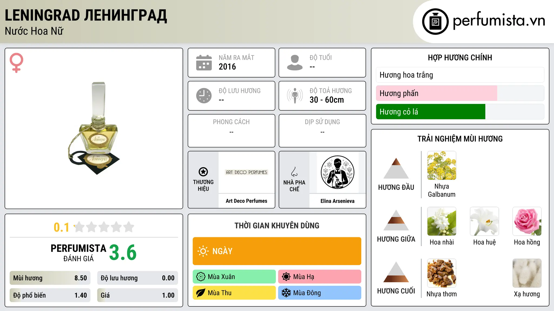The width and height of the screenshot is (554, 311).
Task: Click the Hương giữa pyramid icon
Action: [x=396, y=220]
